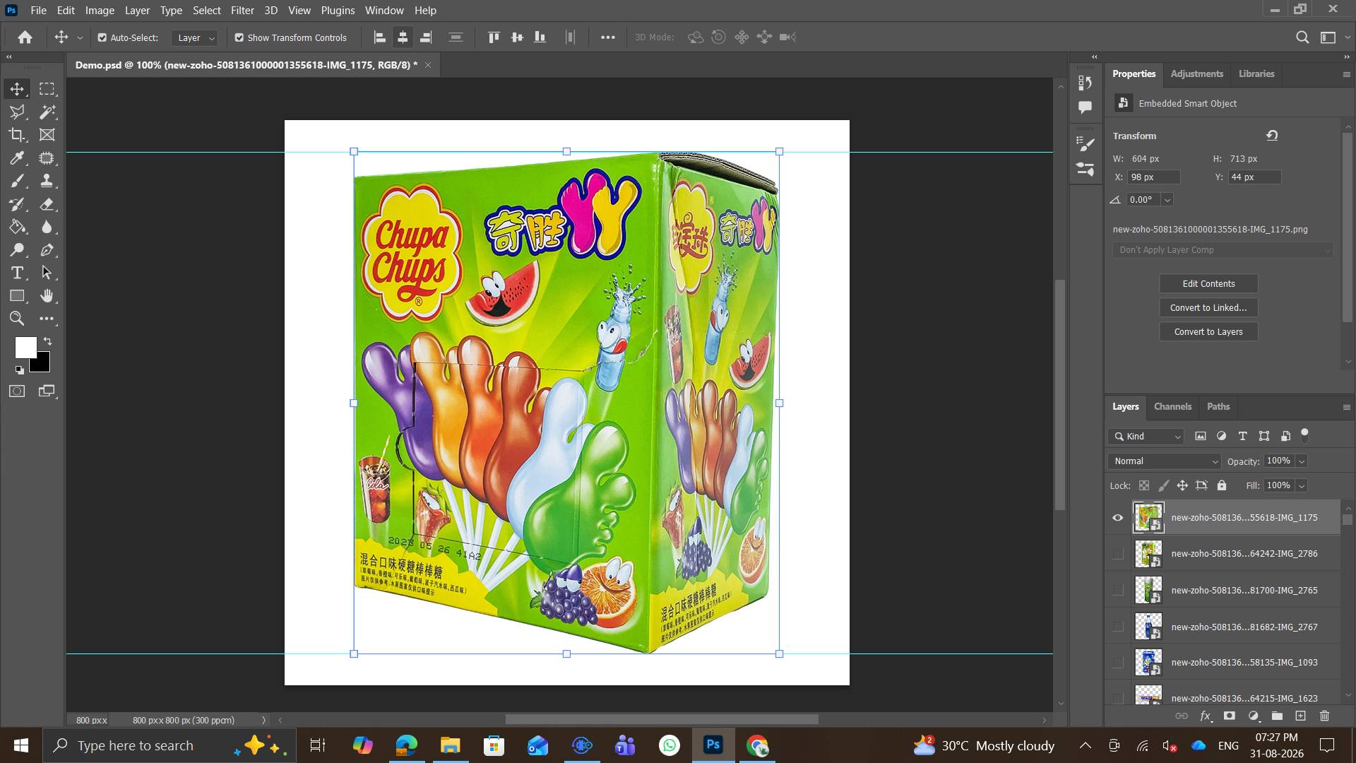
Task: Select the Horizontal Type tool
Action: click(17, 273)
